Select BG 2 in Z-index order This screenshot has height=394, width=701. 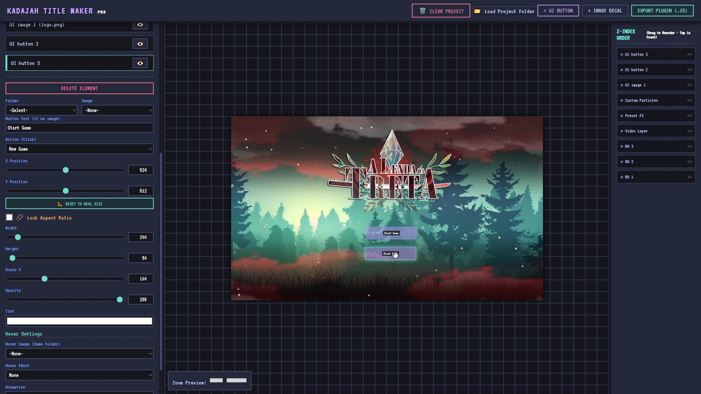656,162
